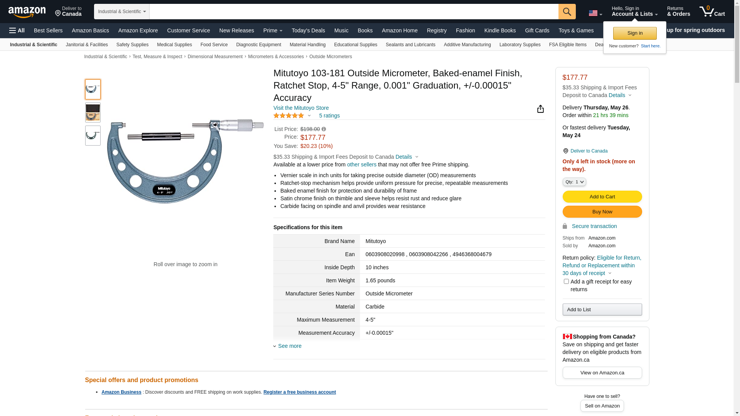
Task: Expand See more specifications
Action: [289, 346]
